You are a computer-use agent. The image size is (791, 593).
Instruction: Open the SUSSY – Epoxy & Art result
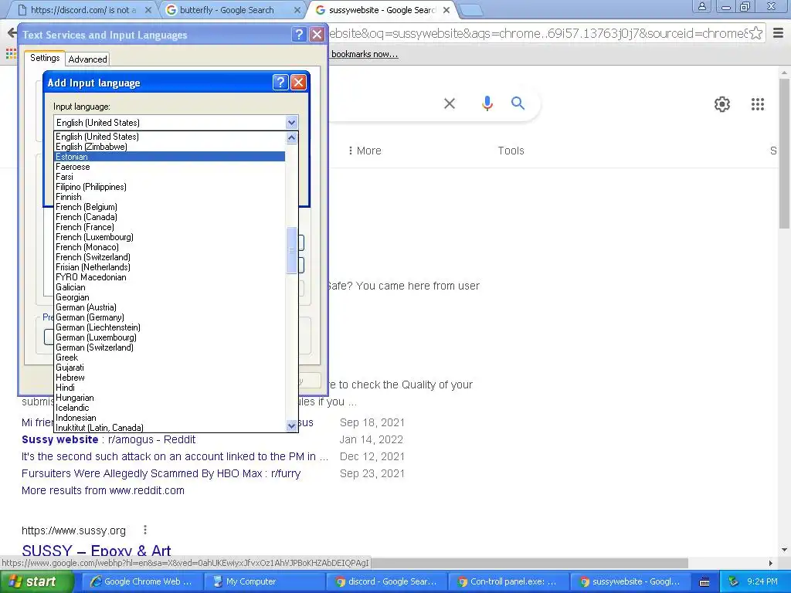pyautogui.click(x=97, y=551)
